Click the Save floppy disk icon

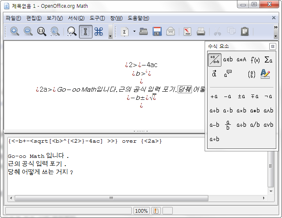click(157, 31)
